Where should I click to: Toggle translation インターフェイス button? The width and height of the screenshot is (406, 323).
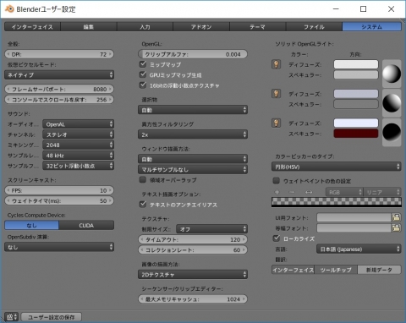[x=294, y=270]
